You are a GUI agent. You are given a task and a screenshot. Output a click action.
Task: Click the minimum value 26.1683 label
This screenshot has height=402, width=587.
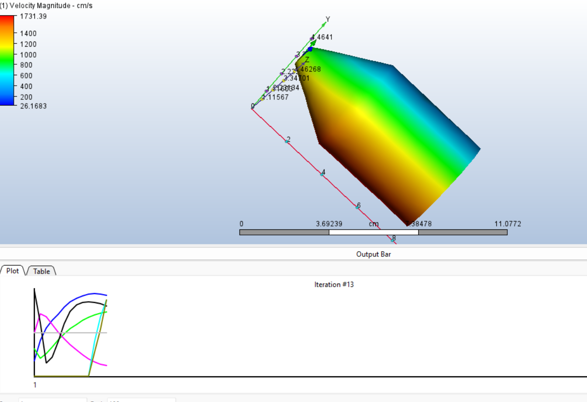(32, 106)
